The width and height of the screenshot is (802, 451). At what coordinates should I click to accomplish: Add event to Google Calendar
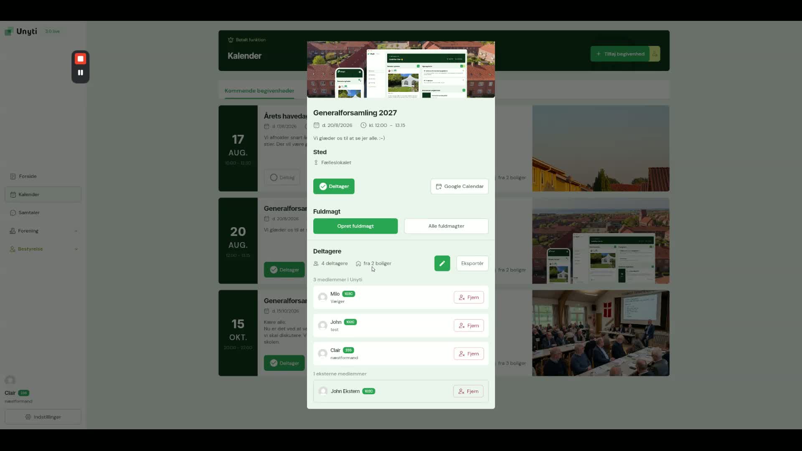(459, 186)
